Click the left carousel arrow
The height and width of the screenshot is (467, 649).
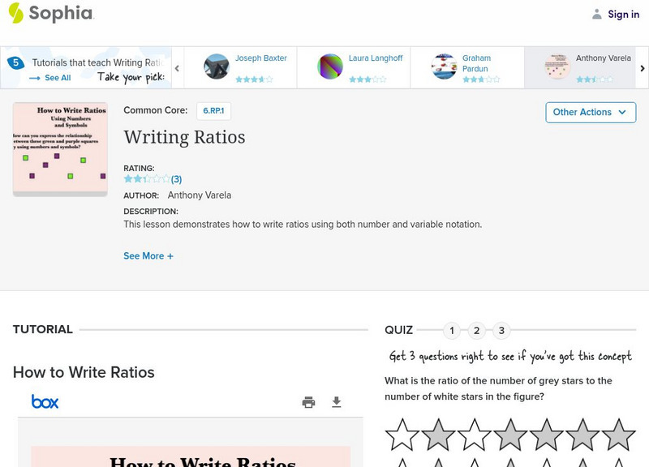tap(175, 68)
